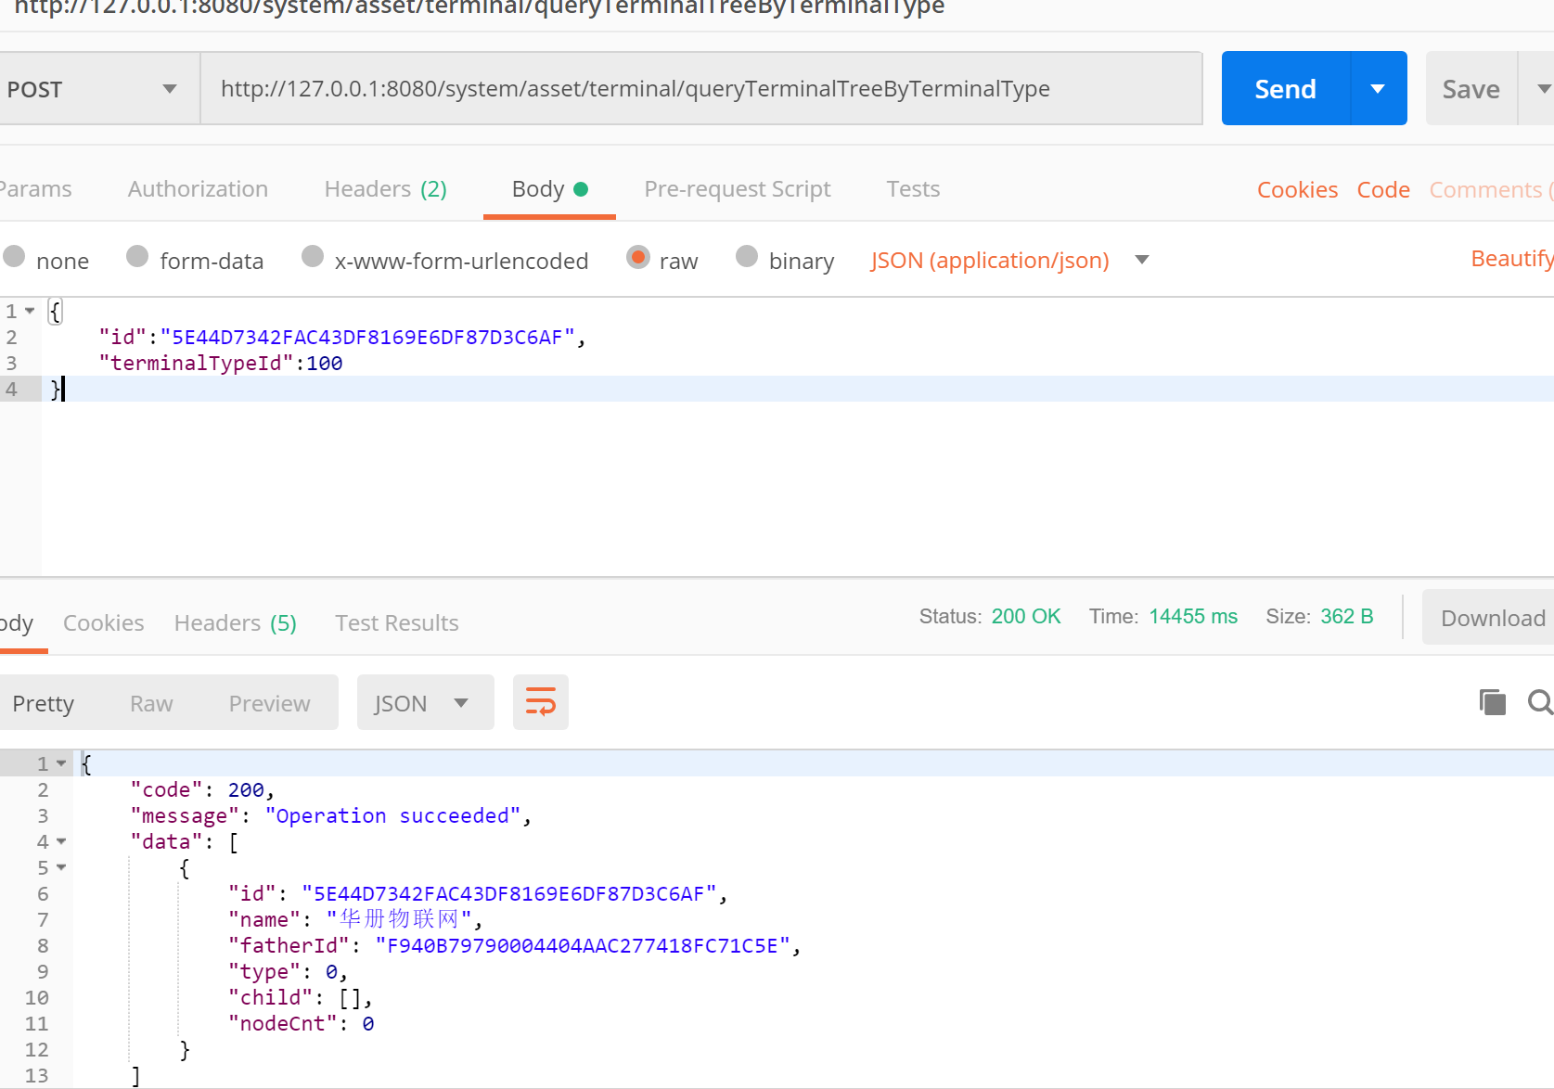The width and height of the screenshot is (1554, 1089).
Task: Select the form-data radio option
Action: (137, 257)
